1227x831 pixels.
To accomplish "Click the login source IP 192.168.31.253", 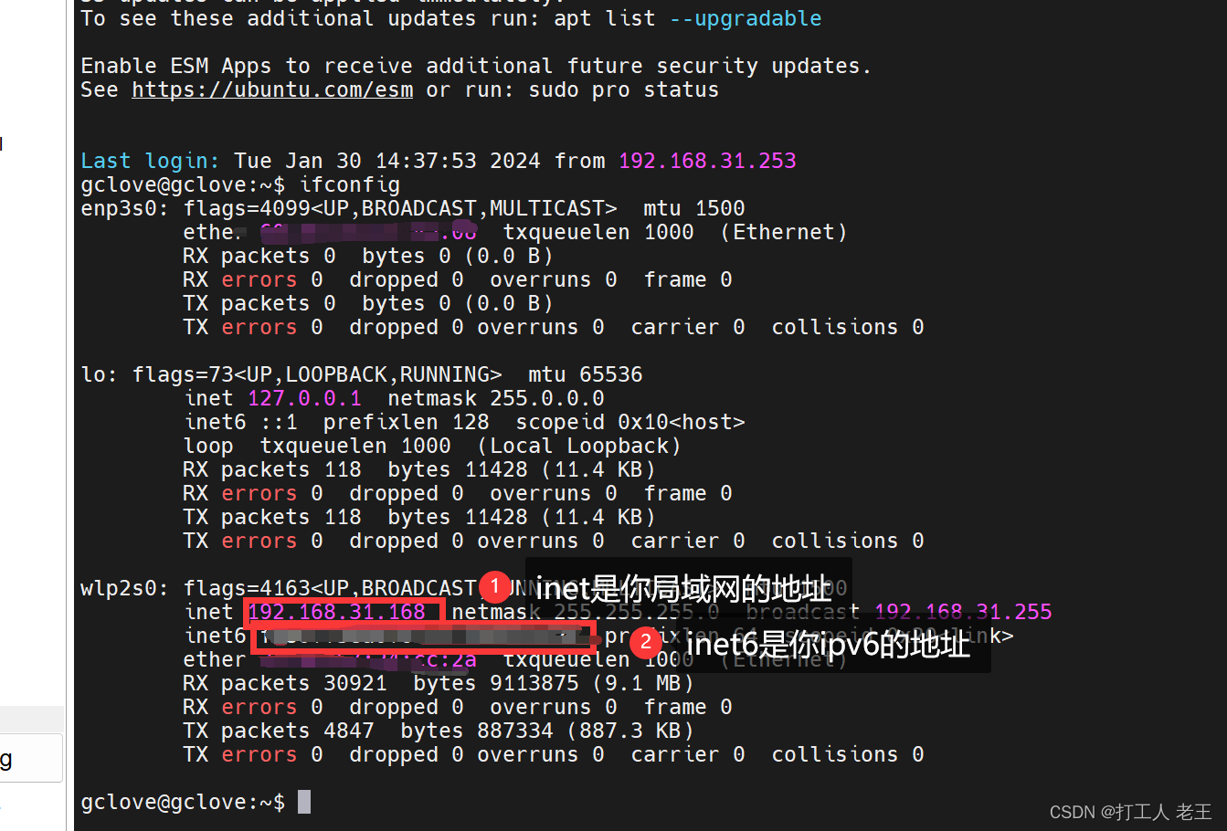I will [x=707, y=161].
